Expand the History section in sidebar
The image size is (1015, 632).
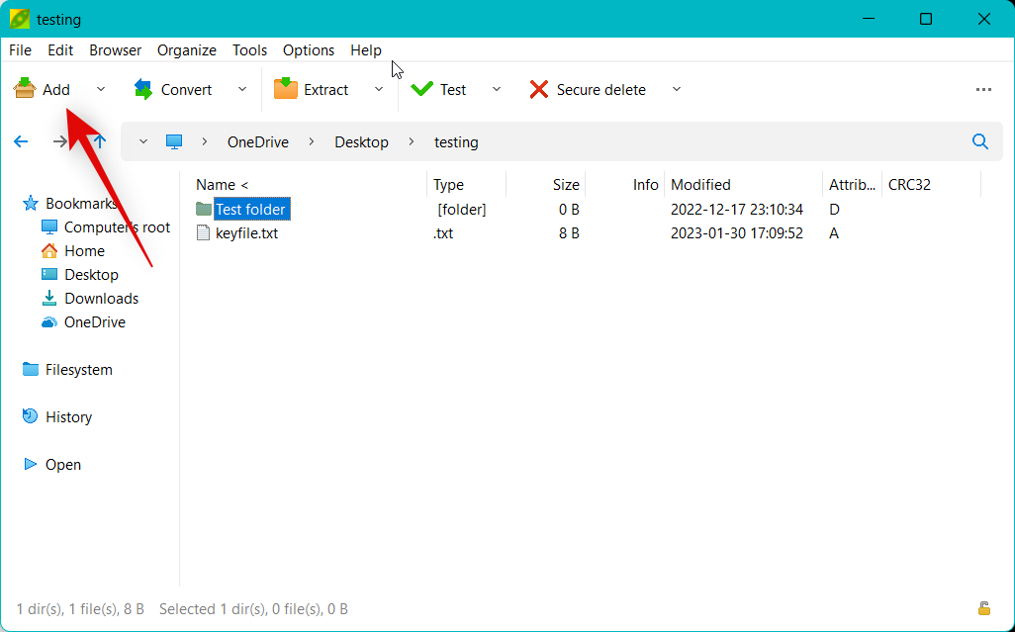[x=68, y=416]
